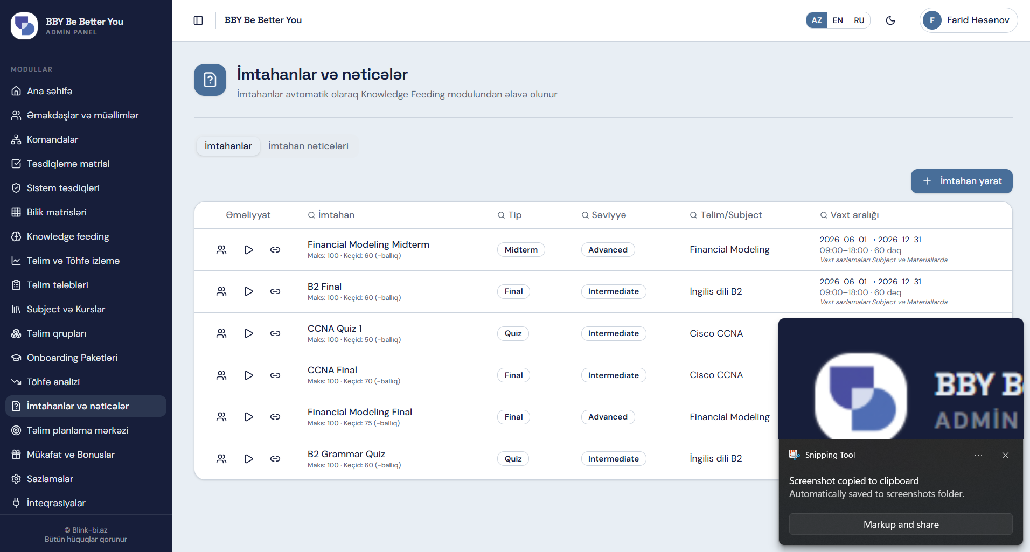This screenshot has width=1030, height=552.
Task: Filter by Tip column search icon
Action: point(501,215)
